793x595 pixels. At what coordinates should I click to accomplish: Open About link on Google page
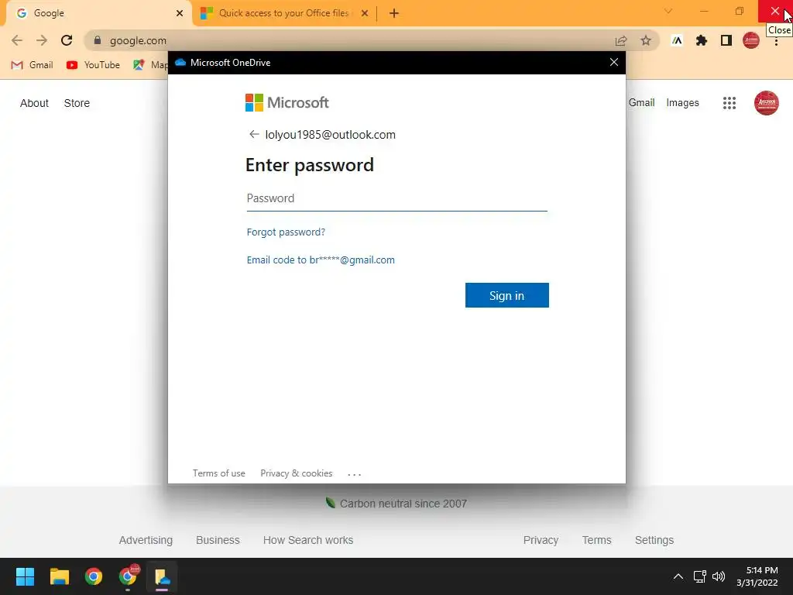pos(34,103)
